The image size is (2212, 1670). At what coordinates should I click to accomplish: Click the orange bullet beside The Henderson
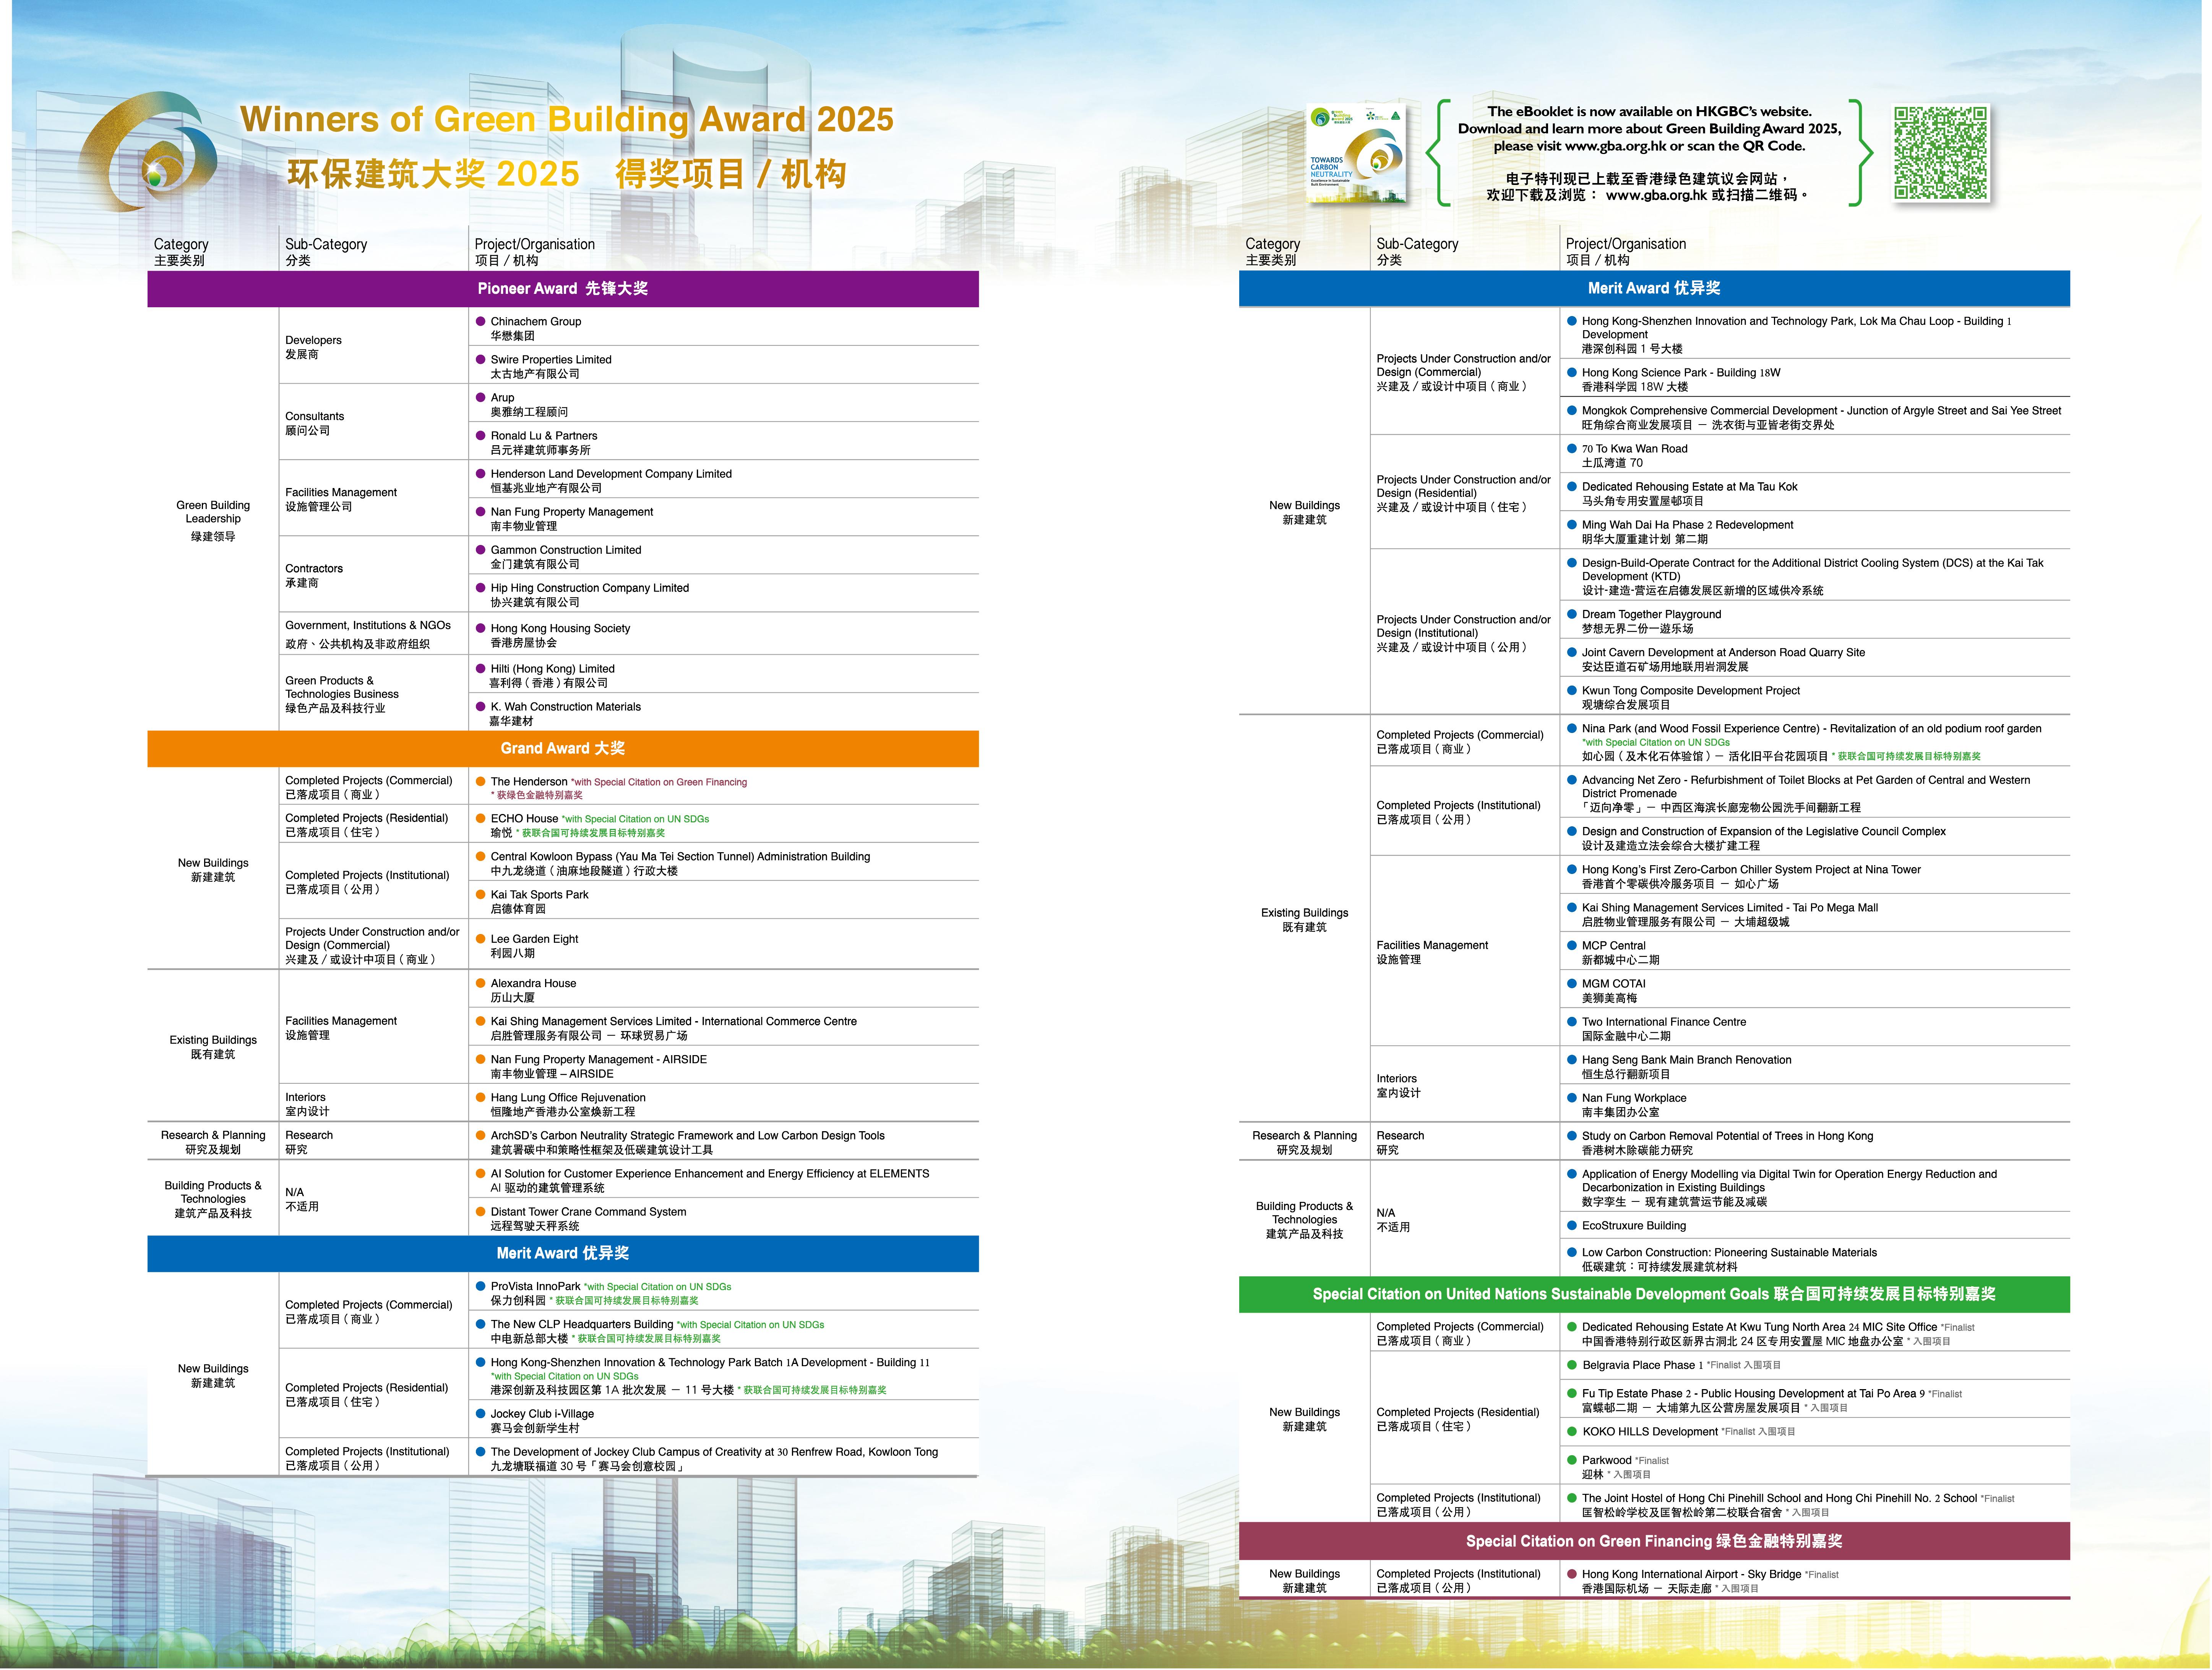480,782
